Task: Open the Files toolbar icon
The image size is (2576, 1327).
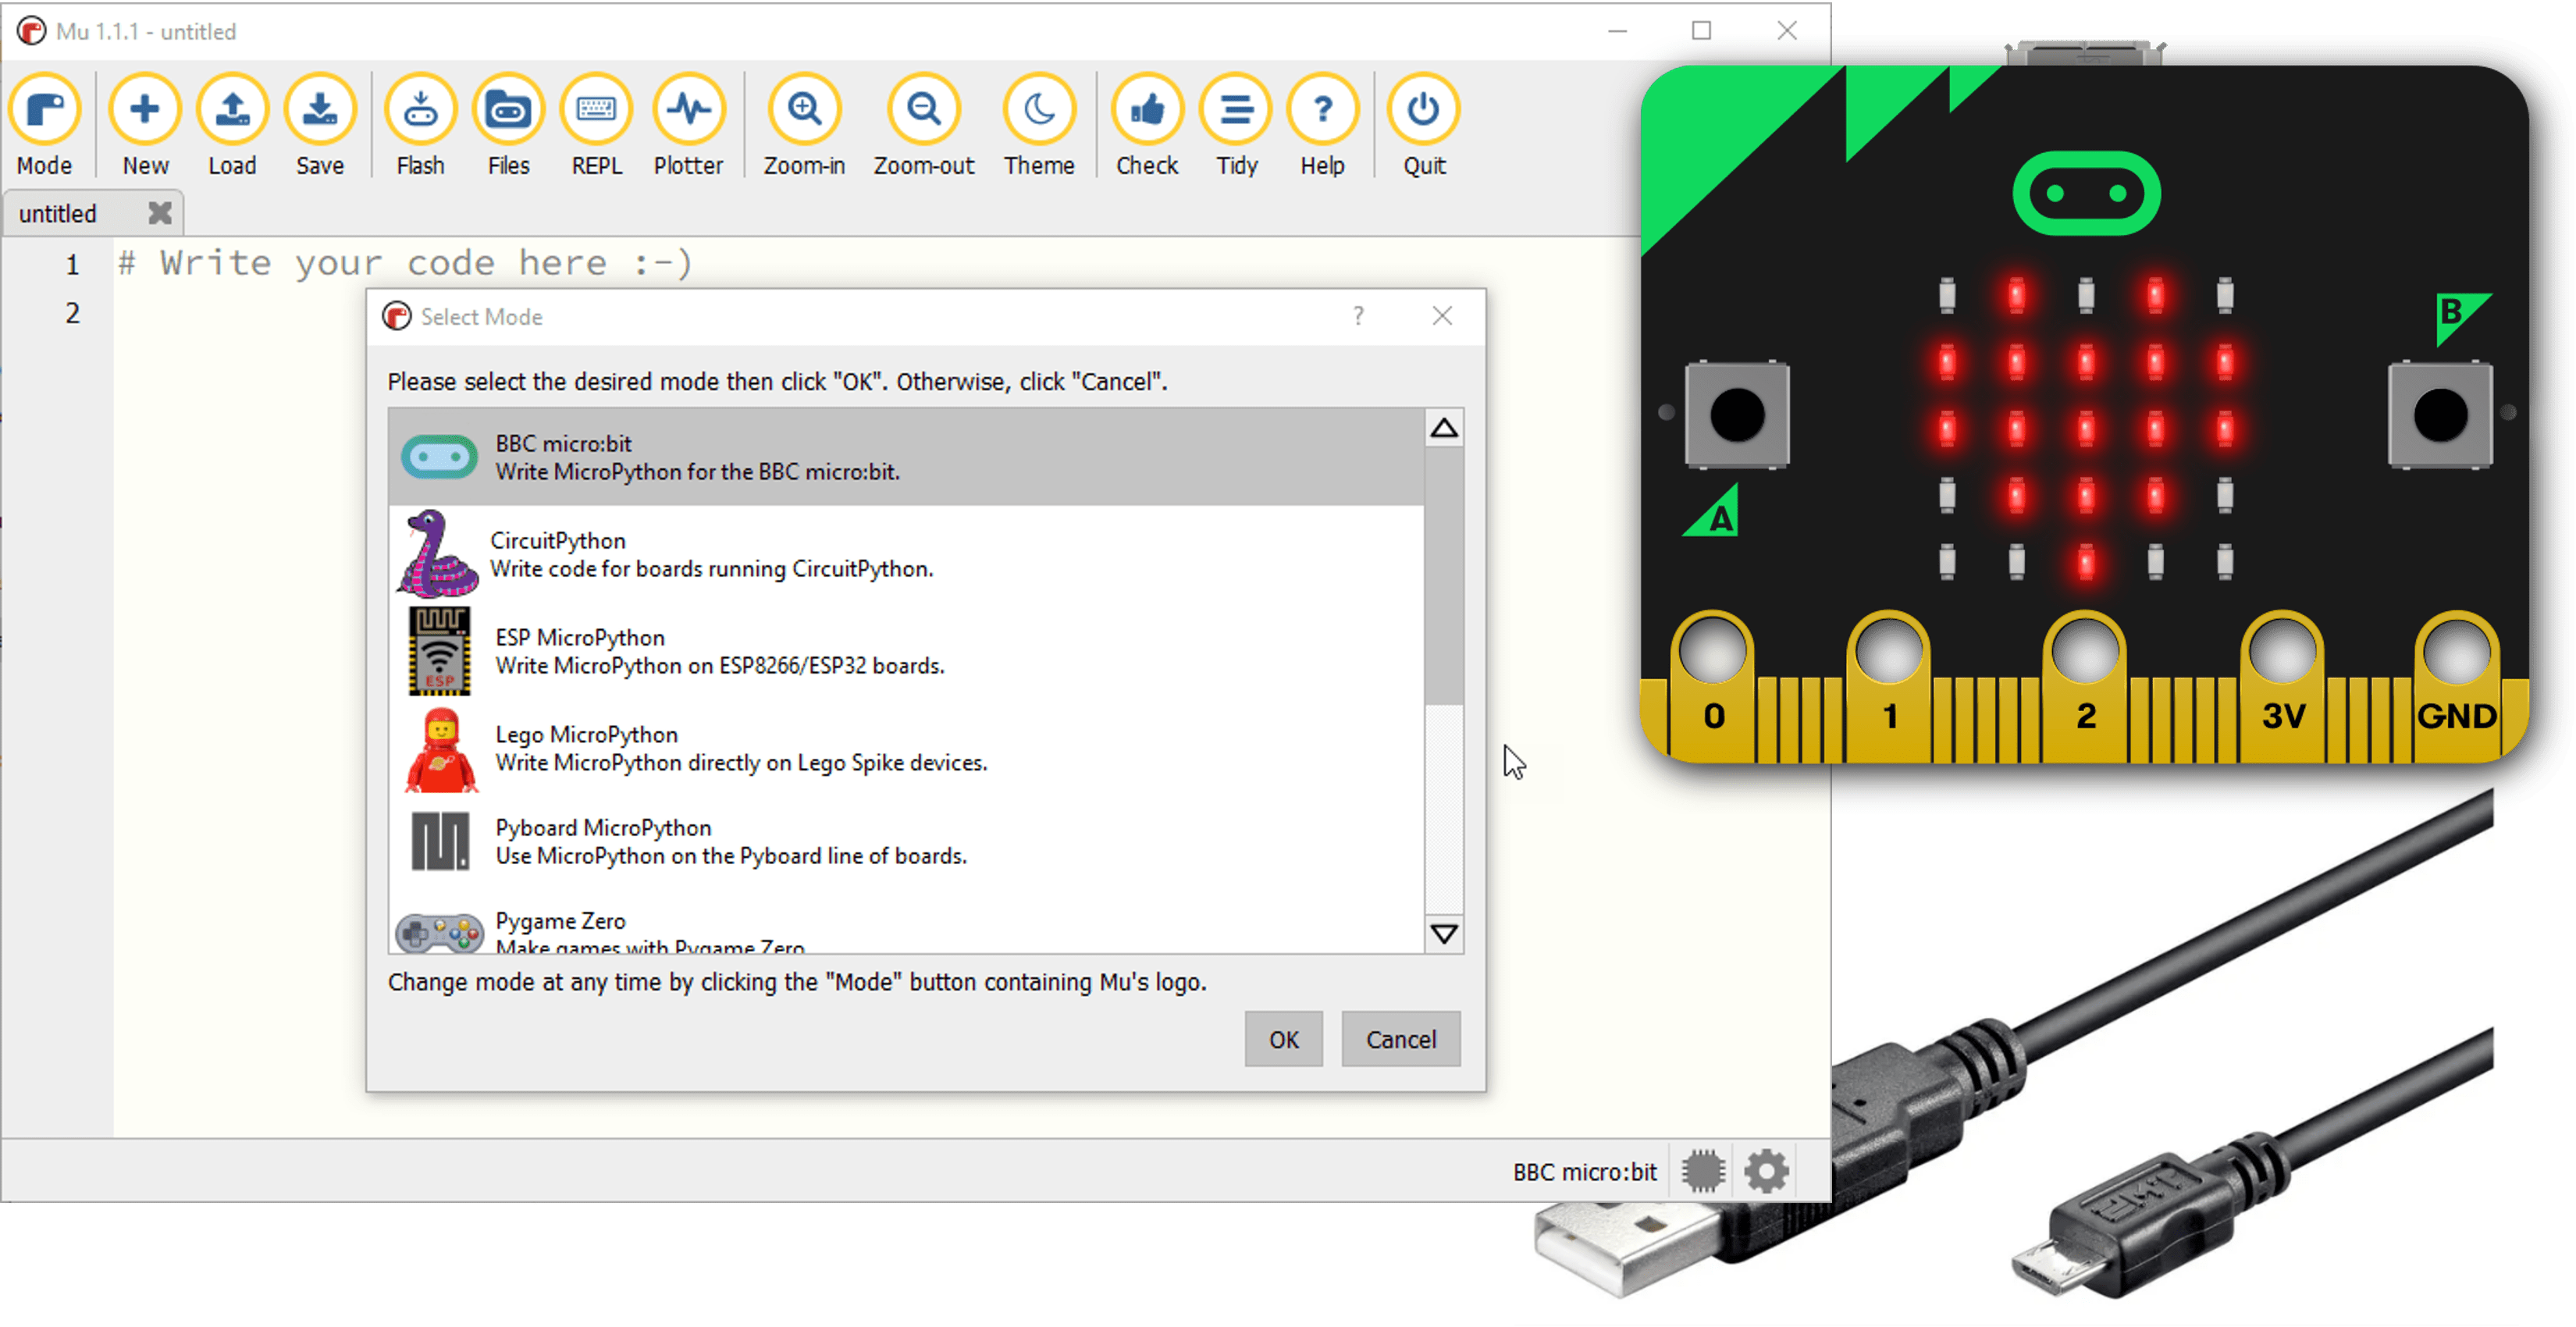Action: coord(508,110)
